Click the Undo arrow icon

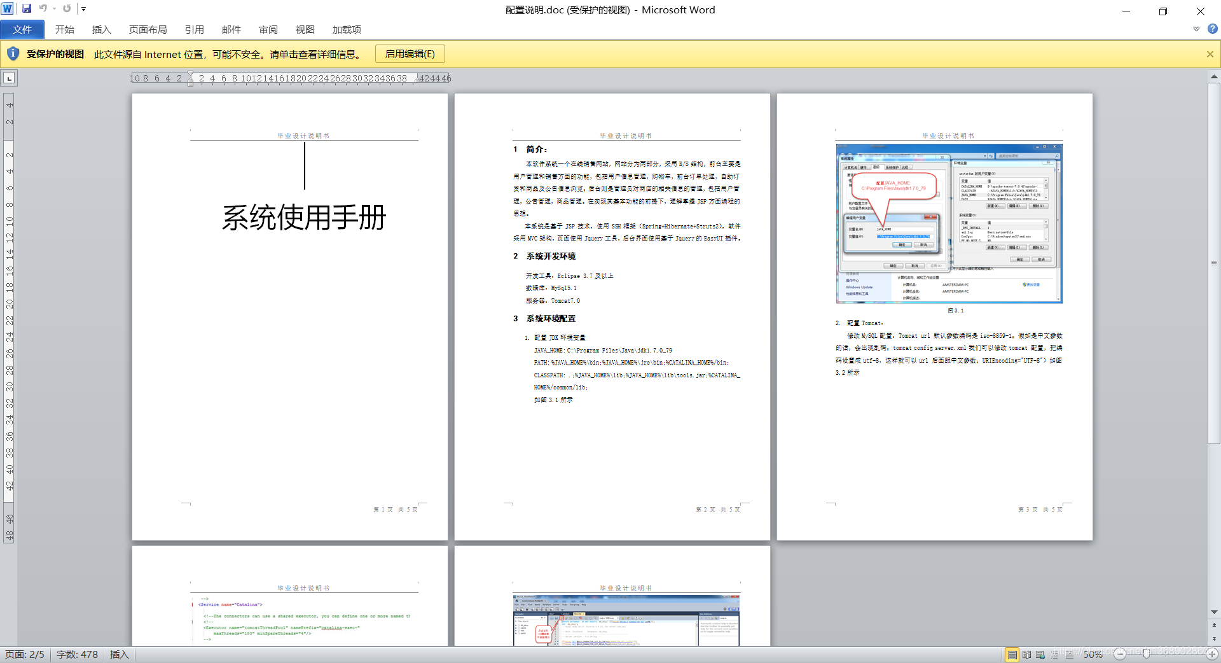pyautogui.click(x=43, y=9)
